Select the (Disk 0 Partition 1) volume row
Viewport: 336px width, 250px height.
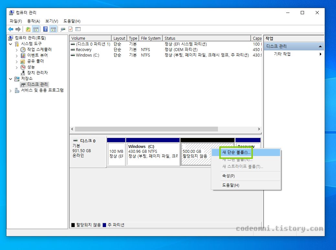[166, 44]
